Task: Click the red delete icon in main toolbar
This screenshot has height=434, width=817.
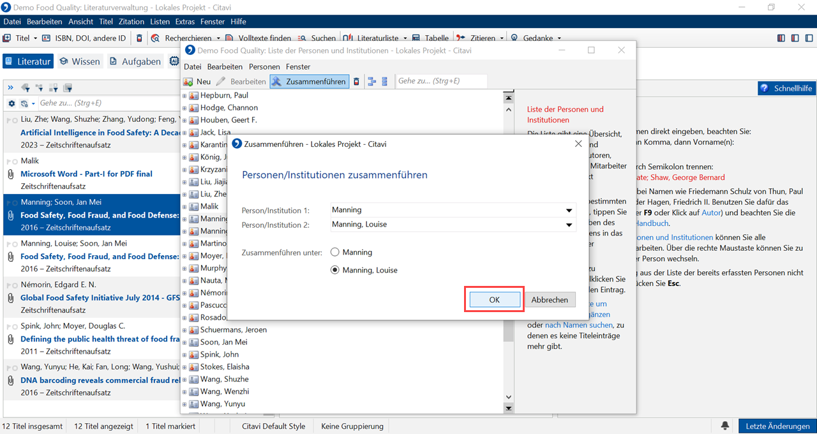Action: [140, 38]
